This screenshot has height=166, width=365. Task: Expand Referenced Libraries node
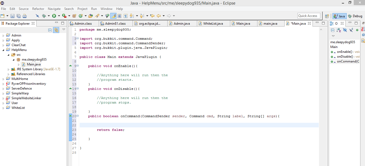9,74
